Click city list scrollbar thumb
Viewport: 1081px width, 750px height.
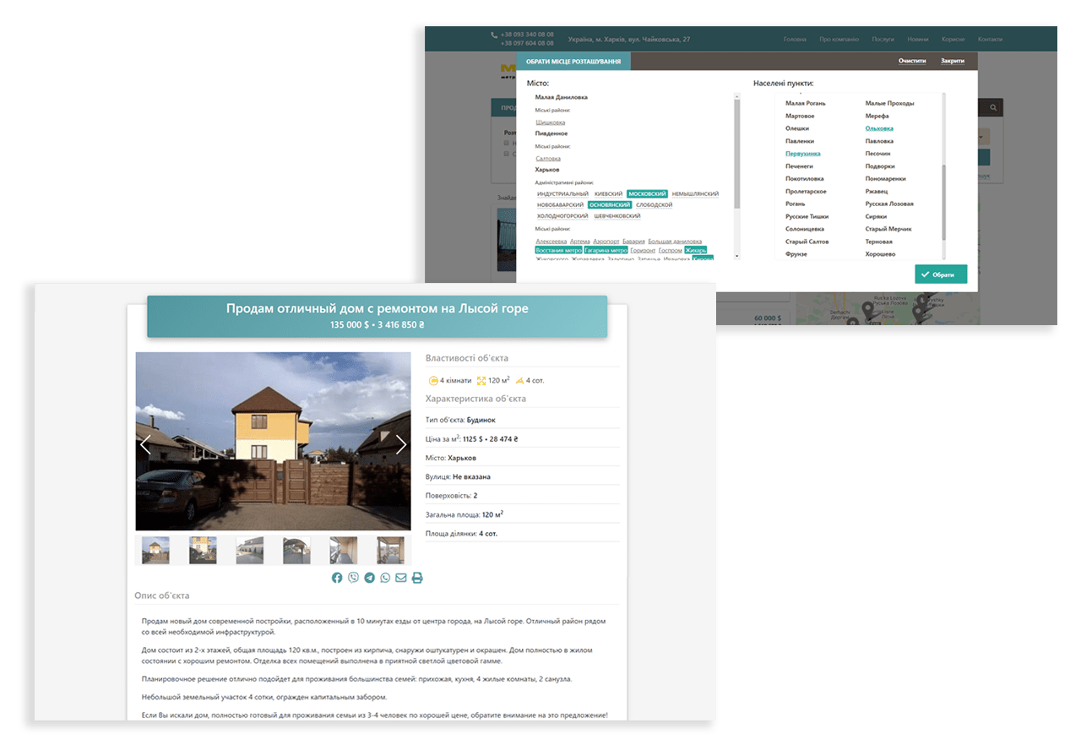pos(736,154)
